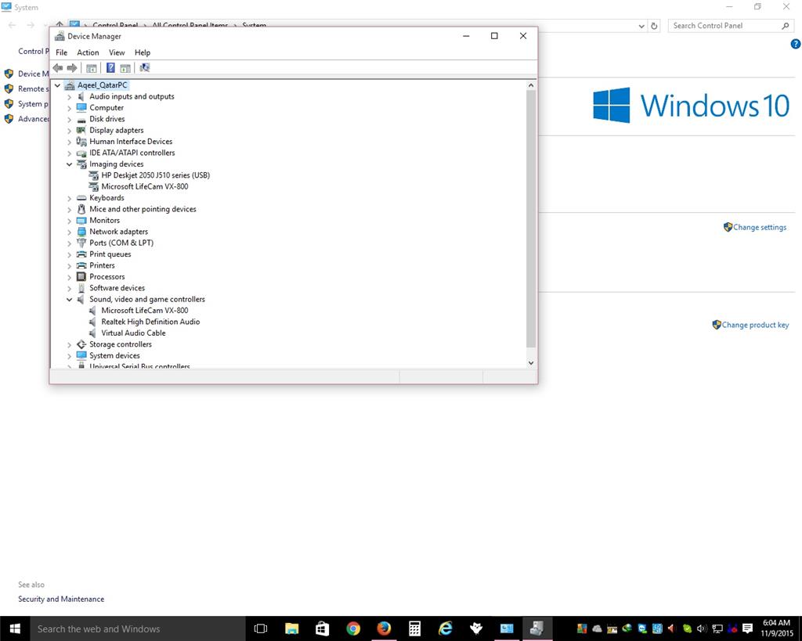802x641 pixels.
Task: Click the Change product key link
Action: pos(755,325)
